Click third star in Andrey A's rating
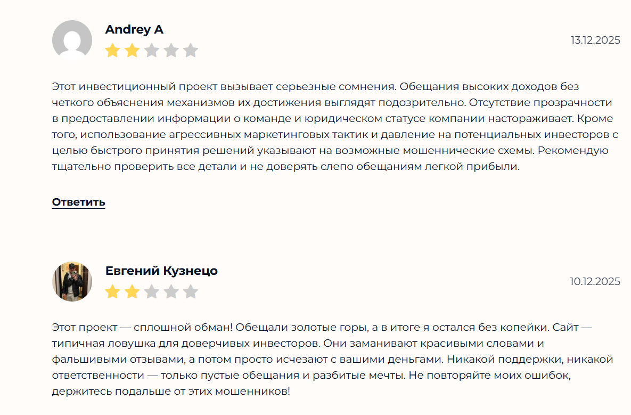631x415 pixels. coord(152,51)
